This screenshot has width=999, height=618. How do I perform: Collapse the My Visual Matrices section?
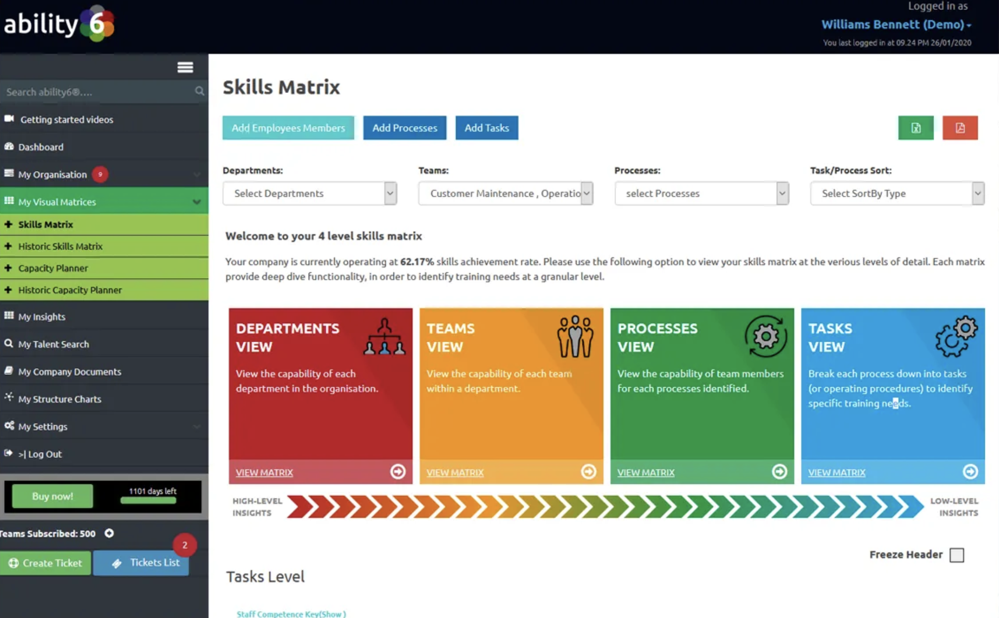pyautogui.click(x=196, y=202)
